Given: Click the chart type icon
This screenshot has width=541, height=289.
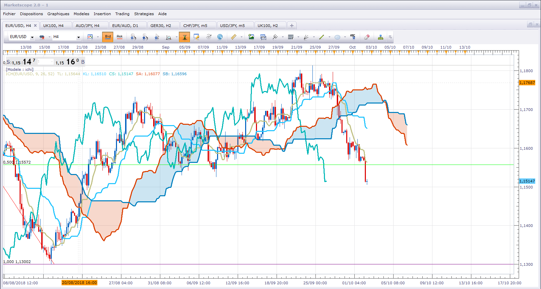Looking at the screenshot, I should pos(90,37).
